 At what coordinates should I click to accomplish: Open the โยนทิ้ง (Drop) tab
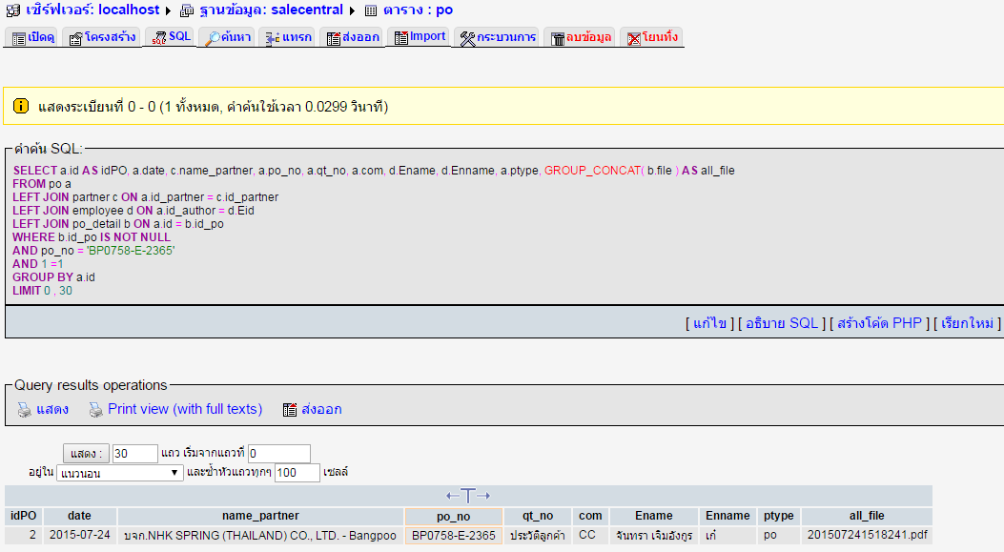(x=652, y=37)
